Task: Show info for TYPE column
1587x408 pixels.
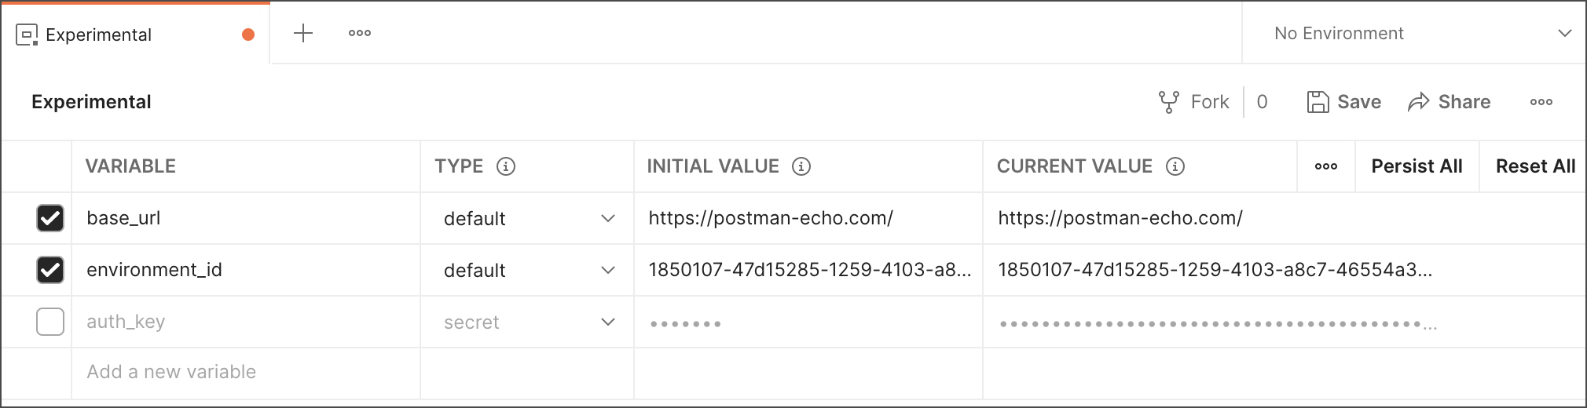Action: click(x=506, y=166)
